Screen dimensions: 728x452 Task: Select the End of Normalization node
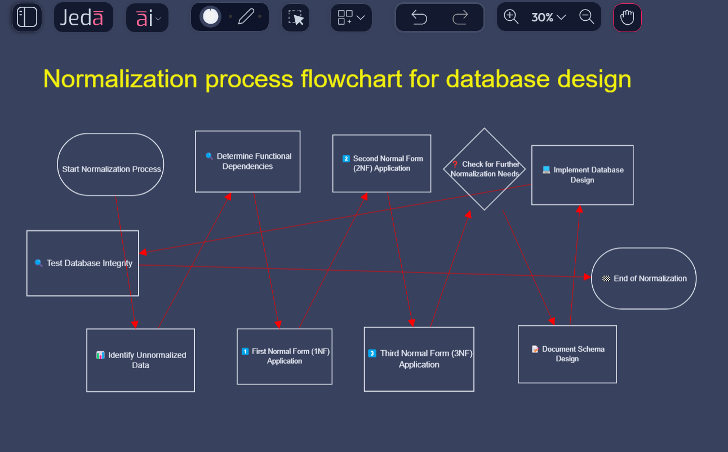pyautogui.click(x=643, y=278)
